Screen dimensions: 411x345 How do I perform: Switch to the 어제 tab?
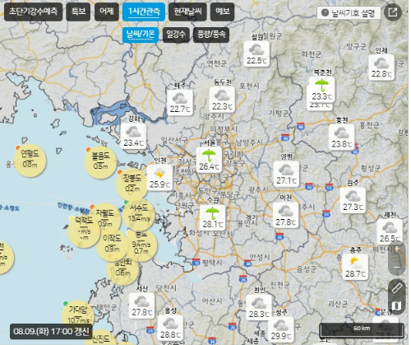point(107,12)
